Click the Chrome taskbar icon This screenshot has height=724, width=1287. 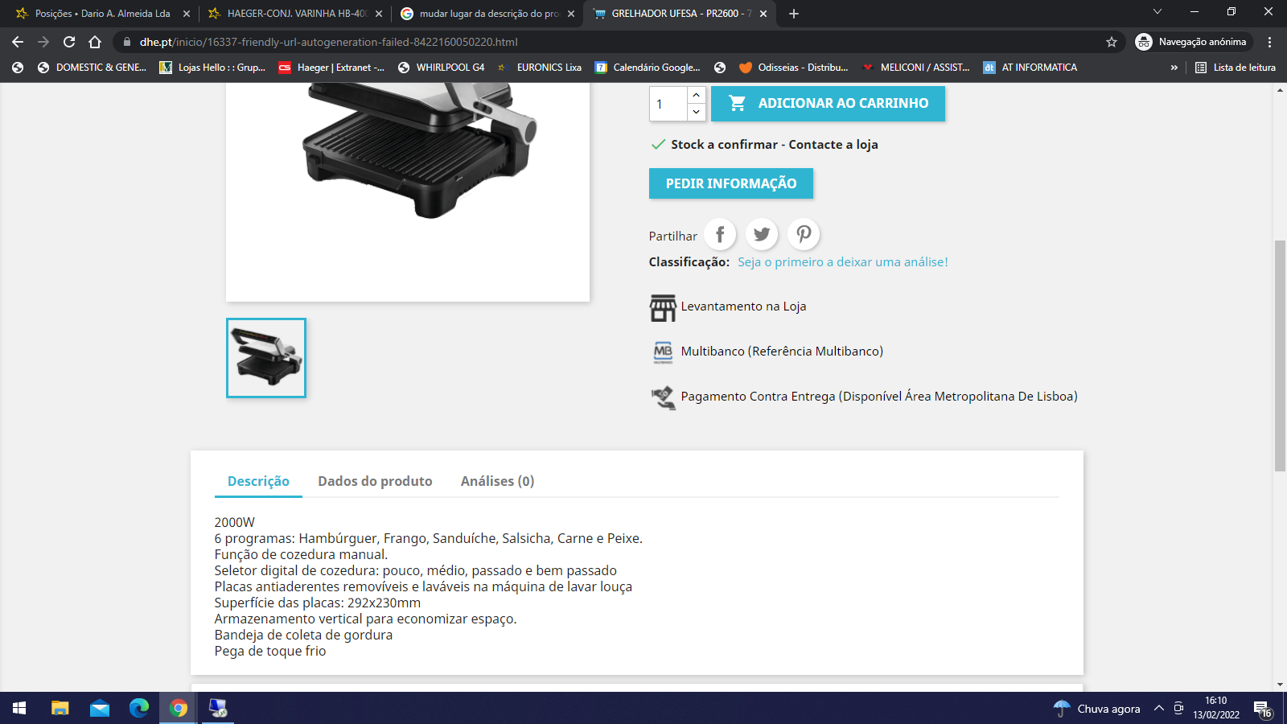179,708
